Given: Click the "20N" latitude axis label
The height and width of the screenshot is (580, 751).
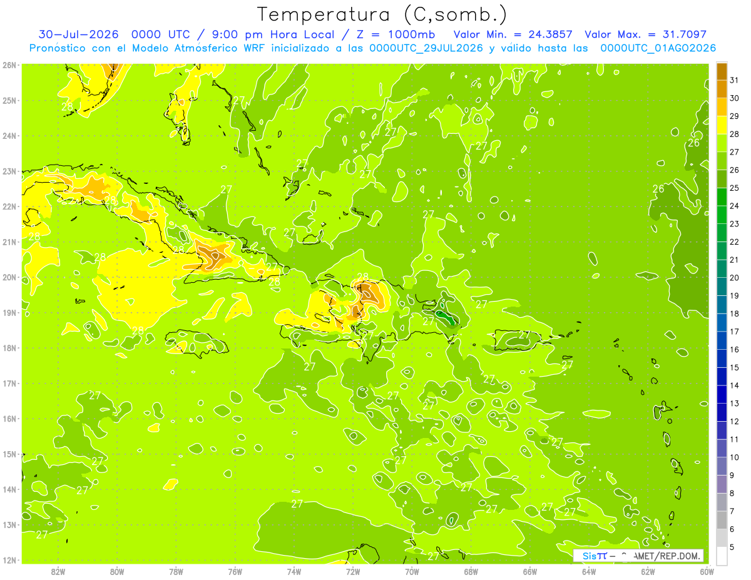Looking at the screenshot, I should [x=9, y=277].
